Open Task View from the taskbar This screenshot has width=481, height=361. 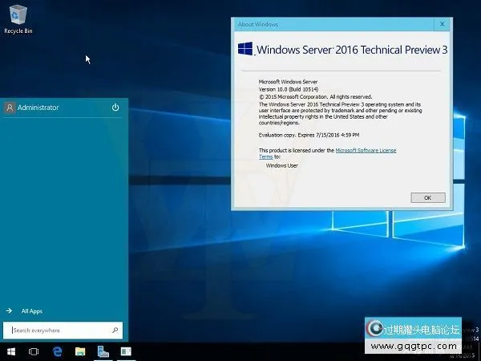[x=34, y=351]
